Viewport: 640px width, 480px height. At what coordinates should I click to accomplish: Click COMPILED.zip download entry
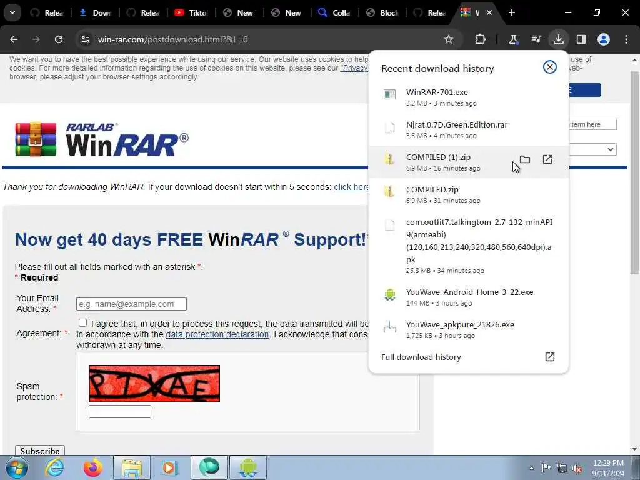[468, 195]
